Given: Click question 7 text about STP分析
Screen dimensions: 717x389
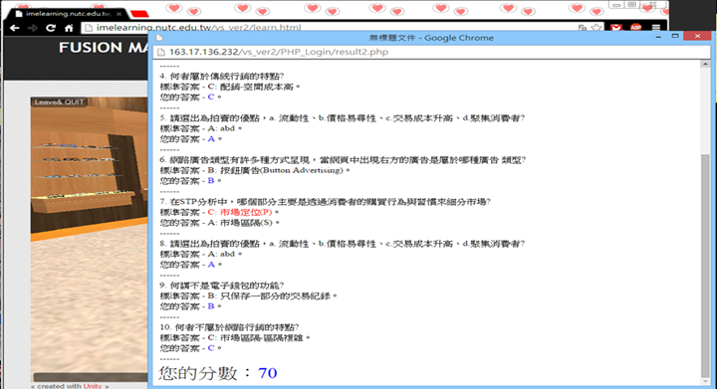Looking at the screenshot, I should coord(325,202).
